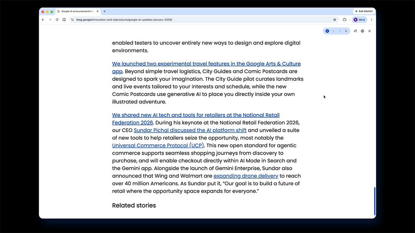Screen dimensions: 415x233
Task: Open the Chrome three-dot menu
Action: 371,19
